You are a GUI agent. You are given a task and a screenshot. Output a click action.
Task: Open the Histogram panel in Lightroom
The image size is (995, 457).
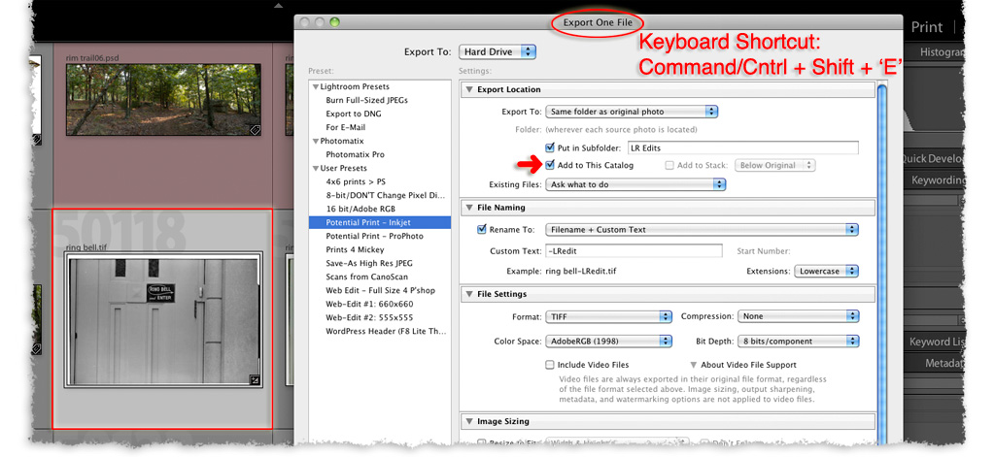tap(943, 53)
